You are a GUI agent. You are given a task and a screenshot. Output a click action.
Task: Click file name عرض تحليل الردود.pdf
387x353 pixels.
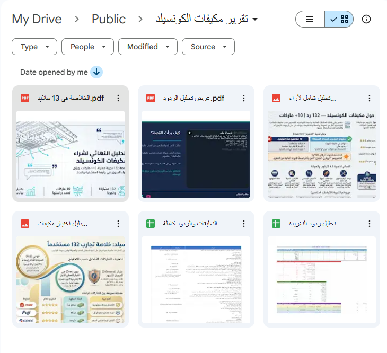tap(193, 98)
